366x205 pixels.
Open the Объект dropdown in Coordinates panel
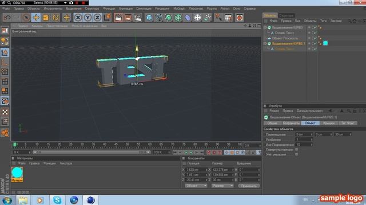tap(196, 186)
